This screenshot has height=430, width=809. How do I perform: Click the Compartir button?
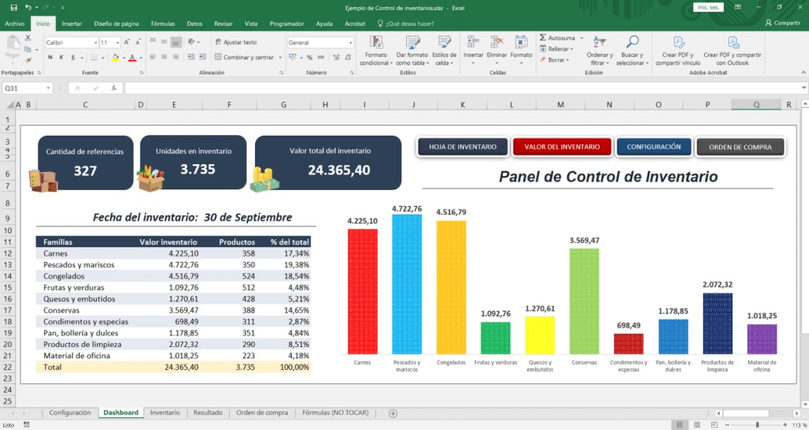point(783,23)
